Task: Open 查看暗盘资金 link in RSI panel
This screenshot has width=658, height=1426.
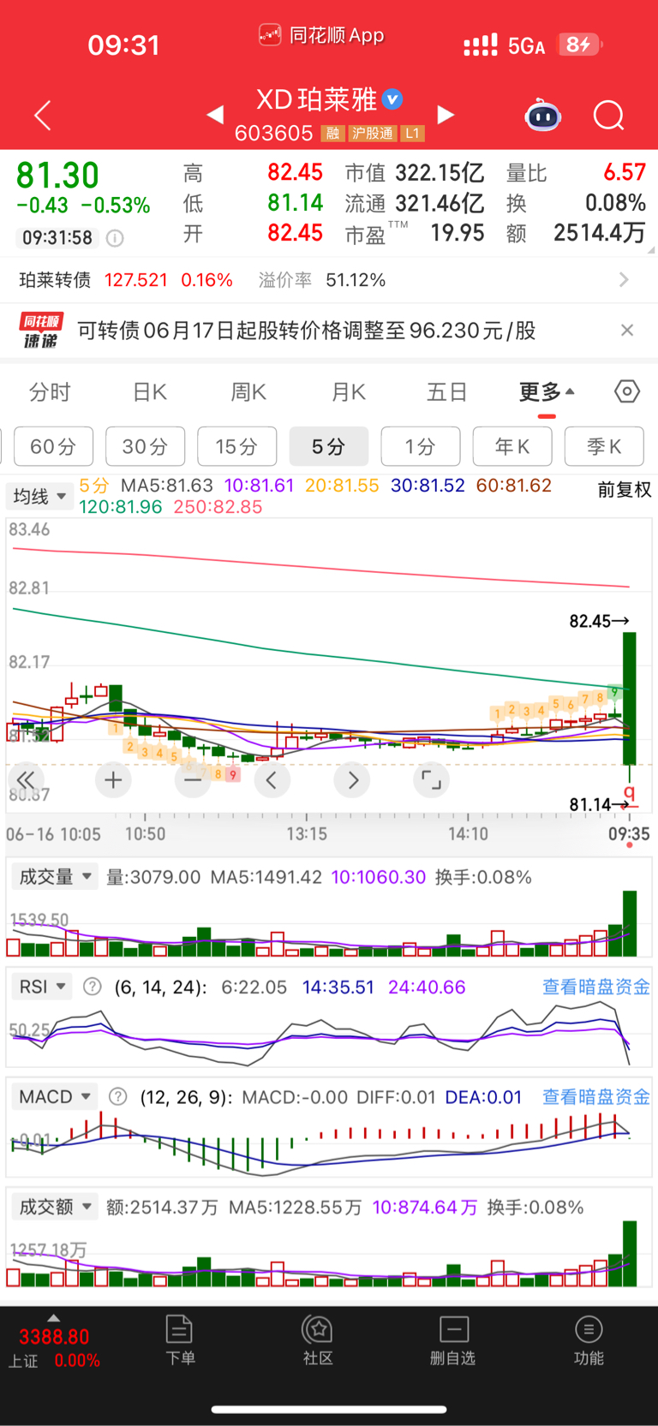Action: coord(596,987)
